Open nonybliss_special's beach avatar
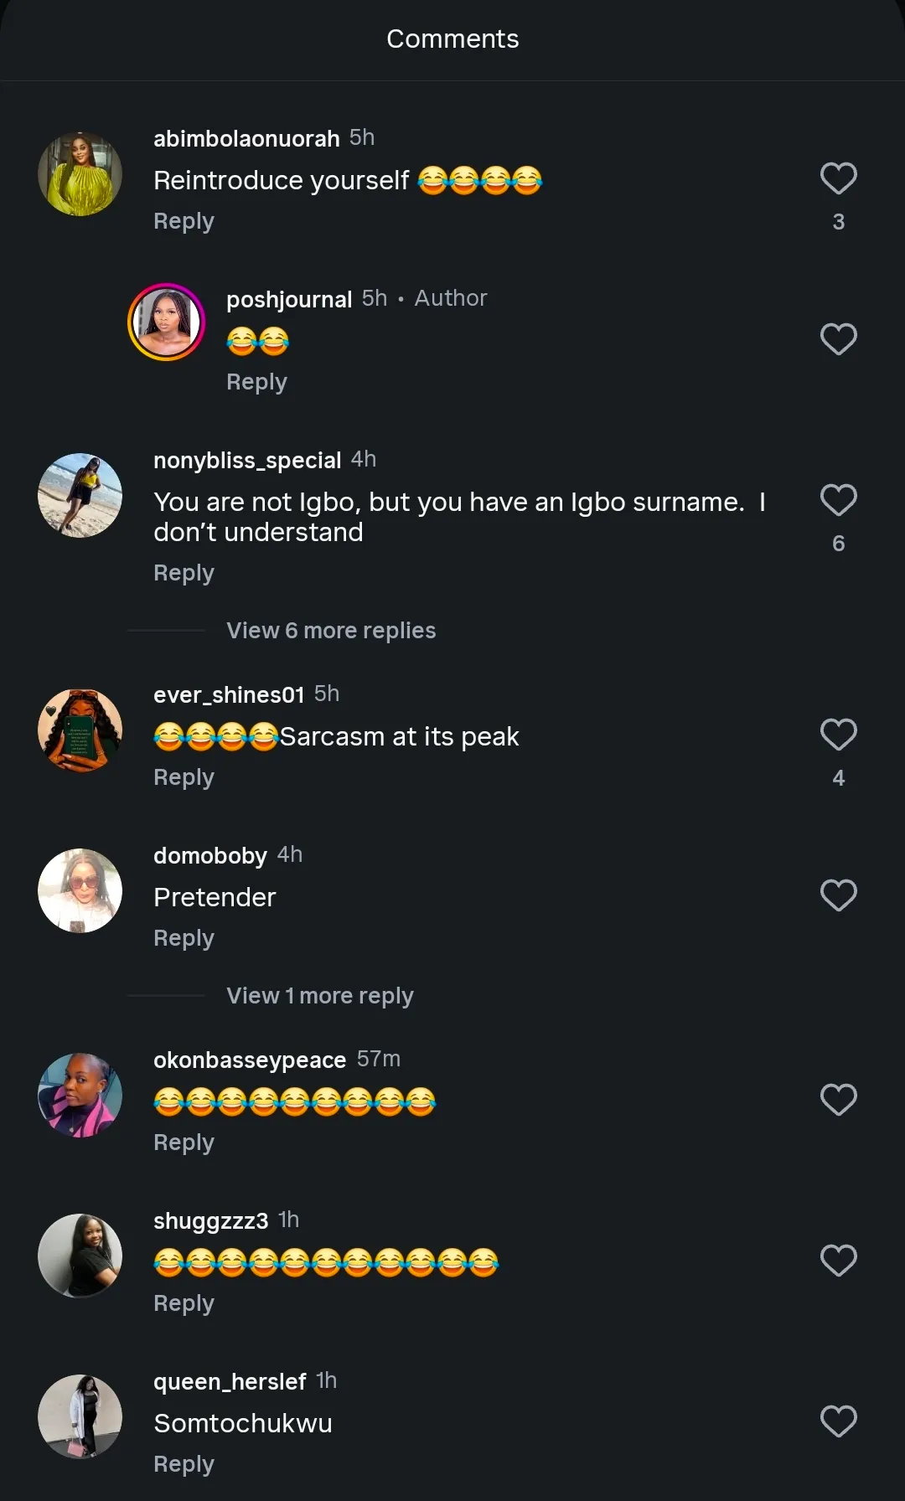 pos(80,496)
